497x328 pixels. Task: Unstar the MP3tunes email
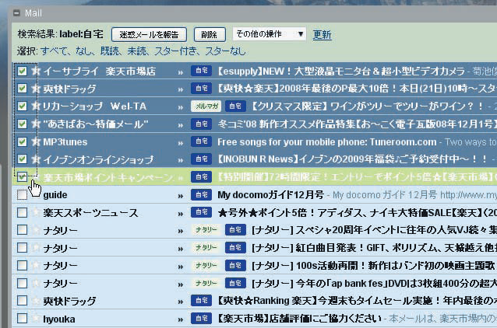[x=35, y=141]
